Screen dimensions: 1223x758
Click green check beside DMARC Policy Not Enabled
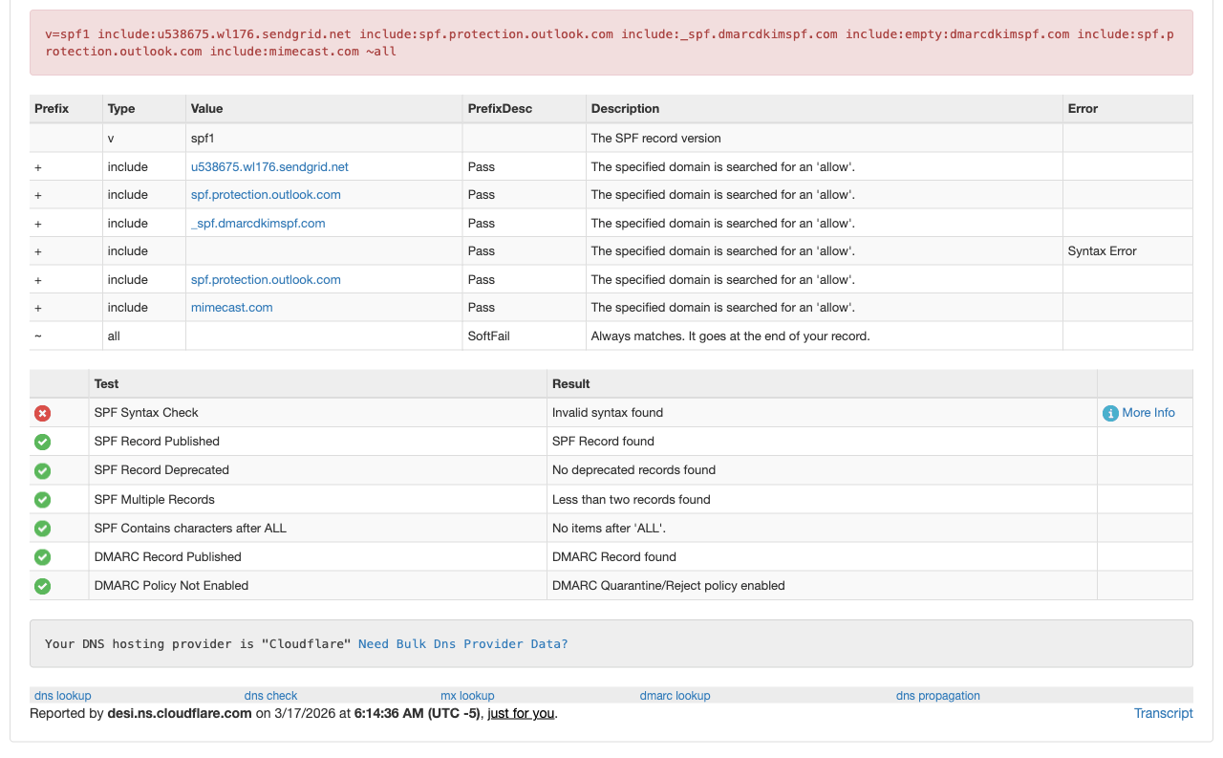coord(42,586)
